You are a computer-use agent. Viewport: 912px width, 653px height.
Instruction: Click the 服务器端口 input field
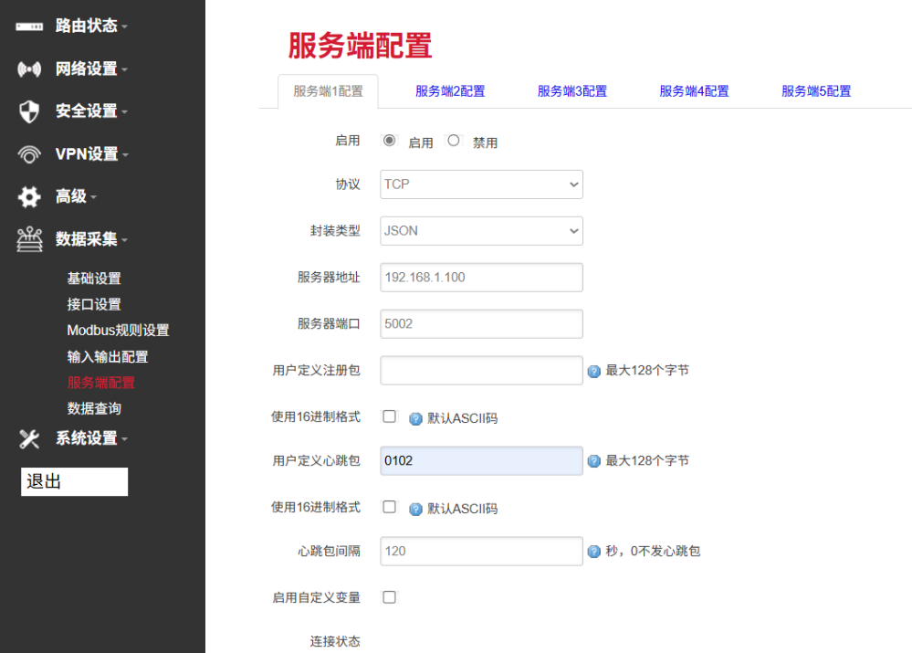[x=481, y=323]
